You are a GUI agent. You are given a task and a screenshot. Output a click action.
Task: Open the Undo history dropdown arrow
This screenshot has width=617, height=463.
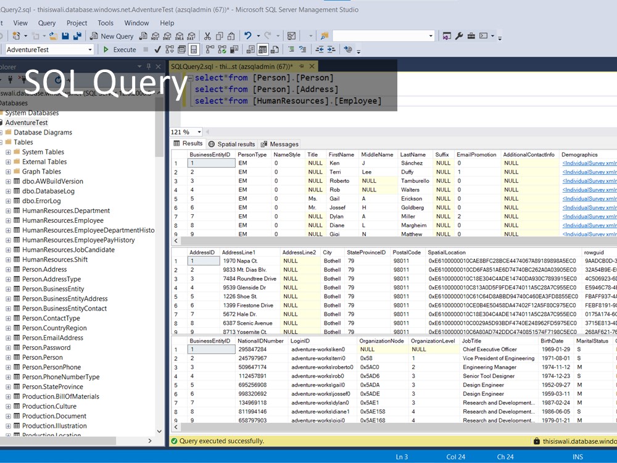click(x=258, y=36)
